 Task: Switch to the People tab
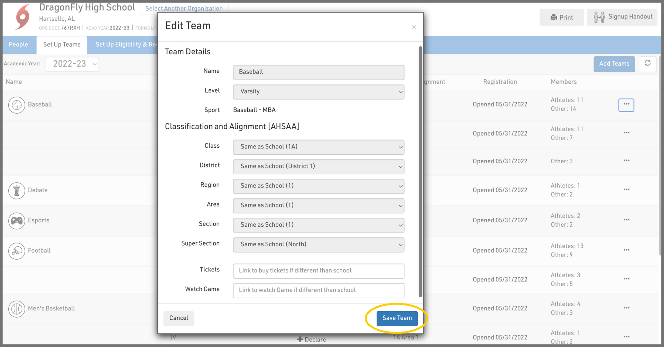pyautogui.click(x=19, y=45)
